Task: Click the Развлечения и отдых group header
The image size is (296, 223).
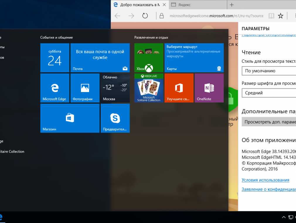Action: (x=151, y=38)
